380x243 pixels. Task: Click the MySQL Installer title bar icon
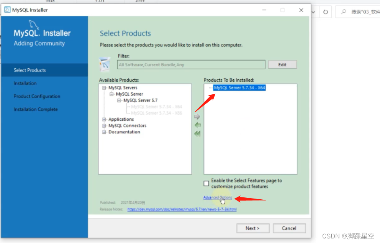pyautogui.click(x=7, y=10)
